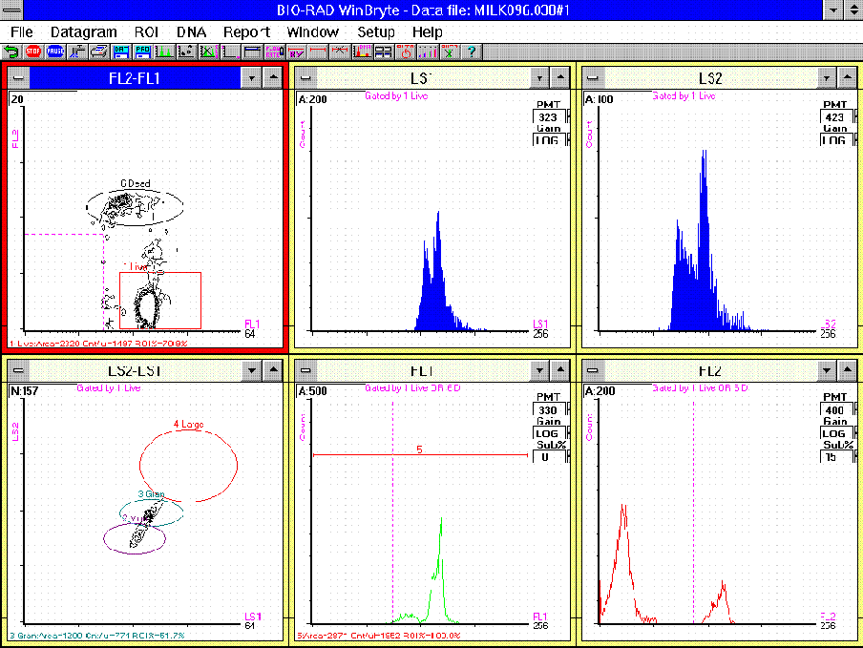Click the LS1 Gain LOG field
The width and height of the screenshot is (863, 648).
pos(548,140)
